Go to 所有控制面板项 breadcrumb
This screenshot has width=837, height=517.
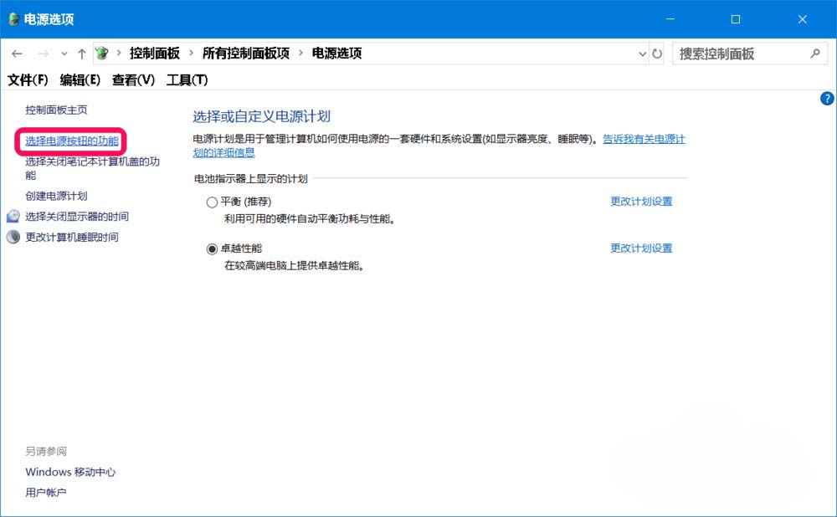[x=246, y=54]
